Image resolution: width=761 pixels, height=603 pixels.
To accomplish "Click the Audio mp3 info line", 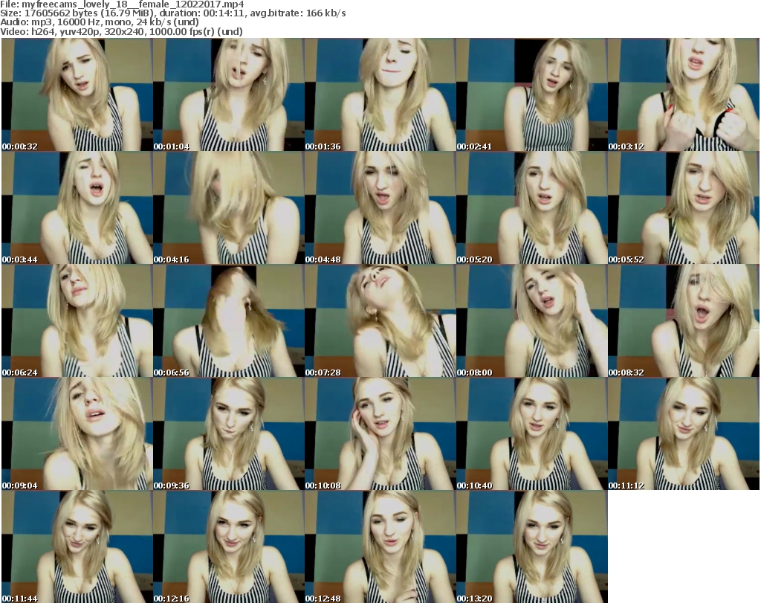I will [x=100, y=22].
